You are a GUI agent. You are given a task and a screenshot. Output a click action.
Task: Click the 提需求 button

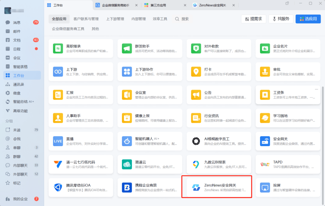click(x=253, y=19)
